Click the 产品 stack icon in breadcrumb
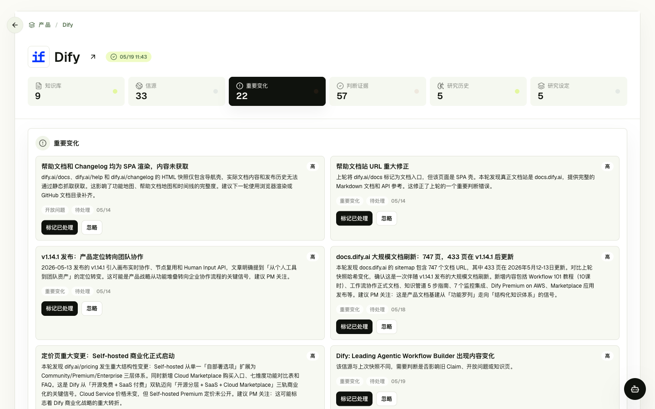 pos(32,25)
